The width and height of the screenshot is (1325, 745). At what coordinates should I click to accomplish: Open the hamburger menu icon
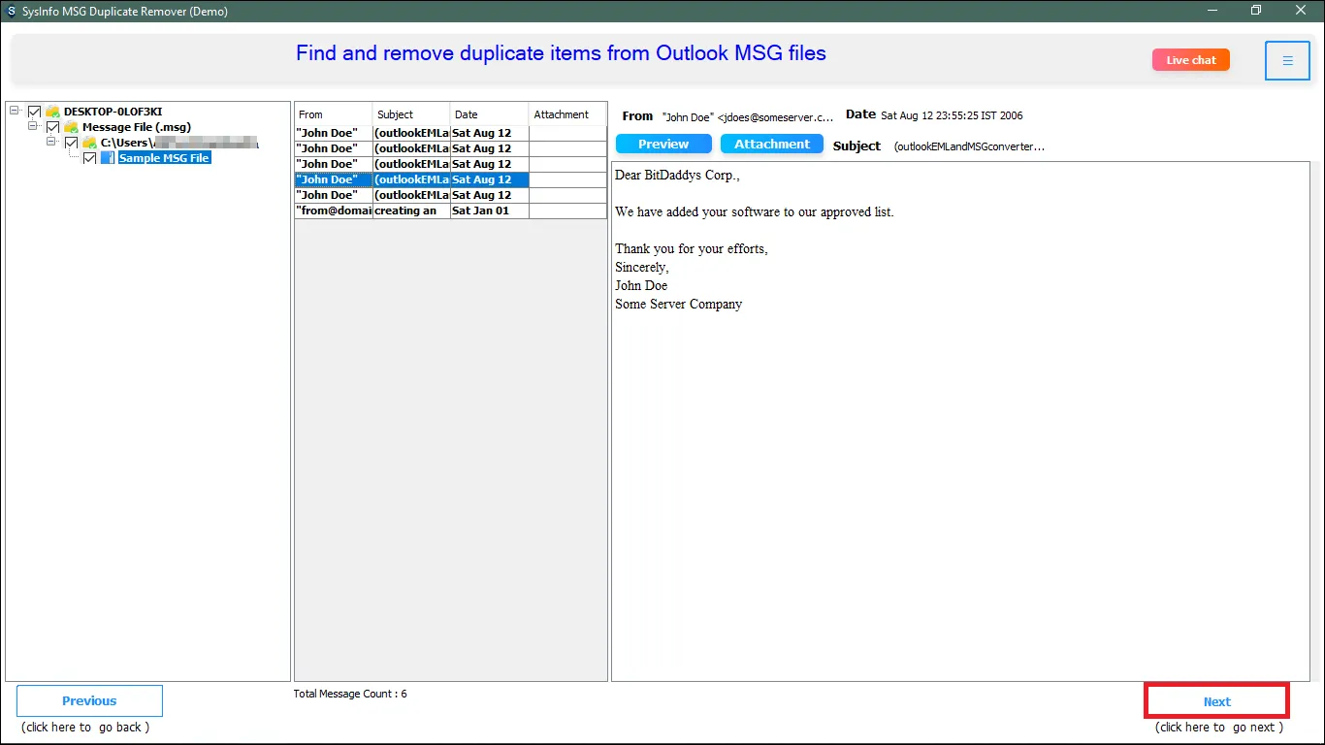(1287, 60)
